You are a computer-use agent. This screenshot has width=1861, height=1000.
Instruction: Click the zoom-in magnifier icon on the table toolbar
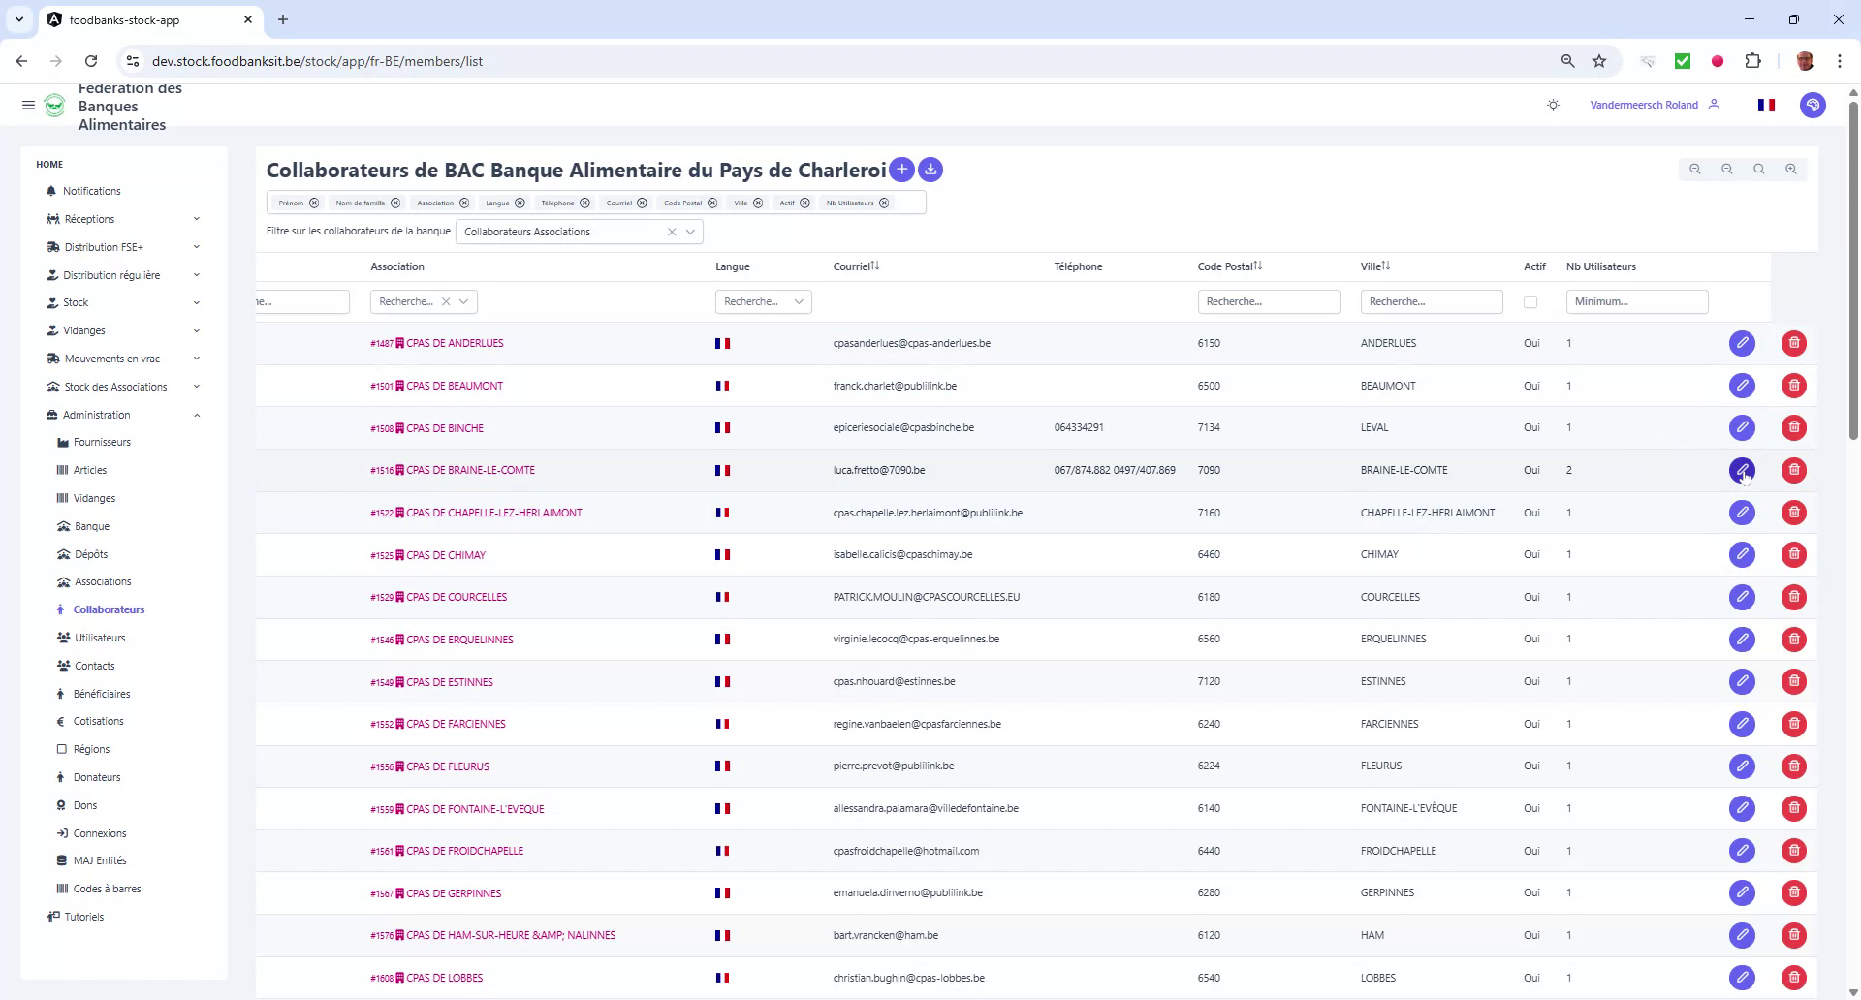click(x=1791, y=169)
